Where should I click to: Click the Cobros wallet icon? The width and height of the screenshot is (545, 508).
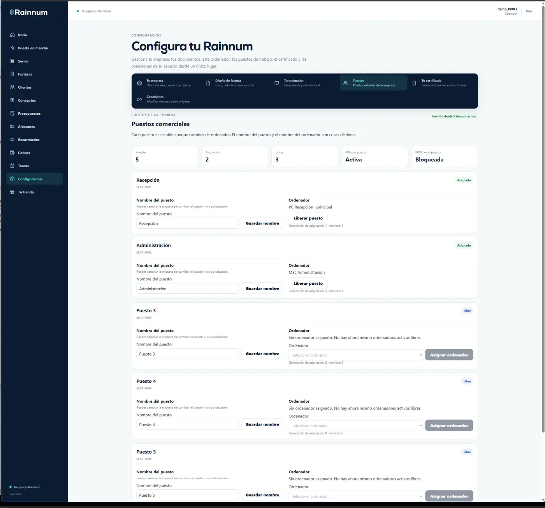click(x=12, y=153)
